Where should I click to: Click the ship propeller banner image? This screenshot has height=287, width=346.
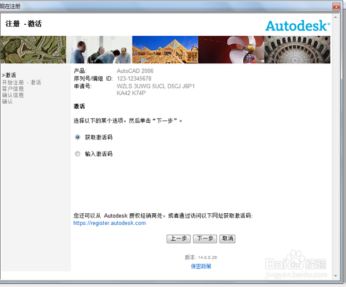point(231,50)
